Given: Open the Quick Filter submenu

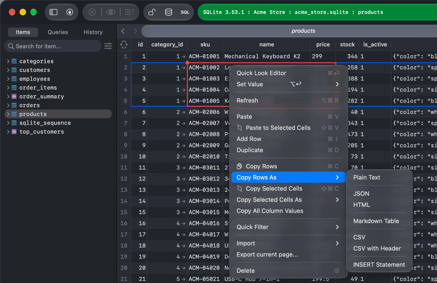Looking at the screenshot, I should click(x=288, y=227).
